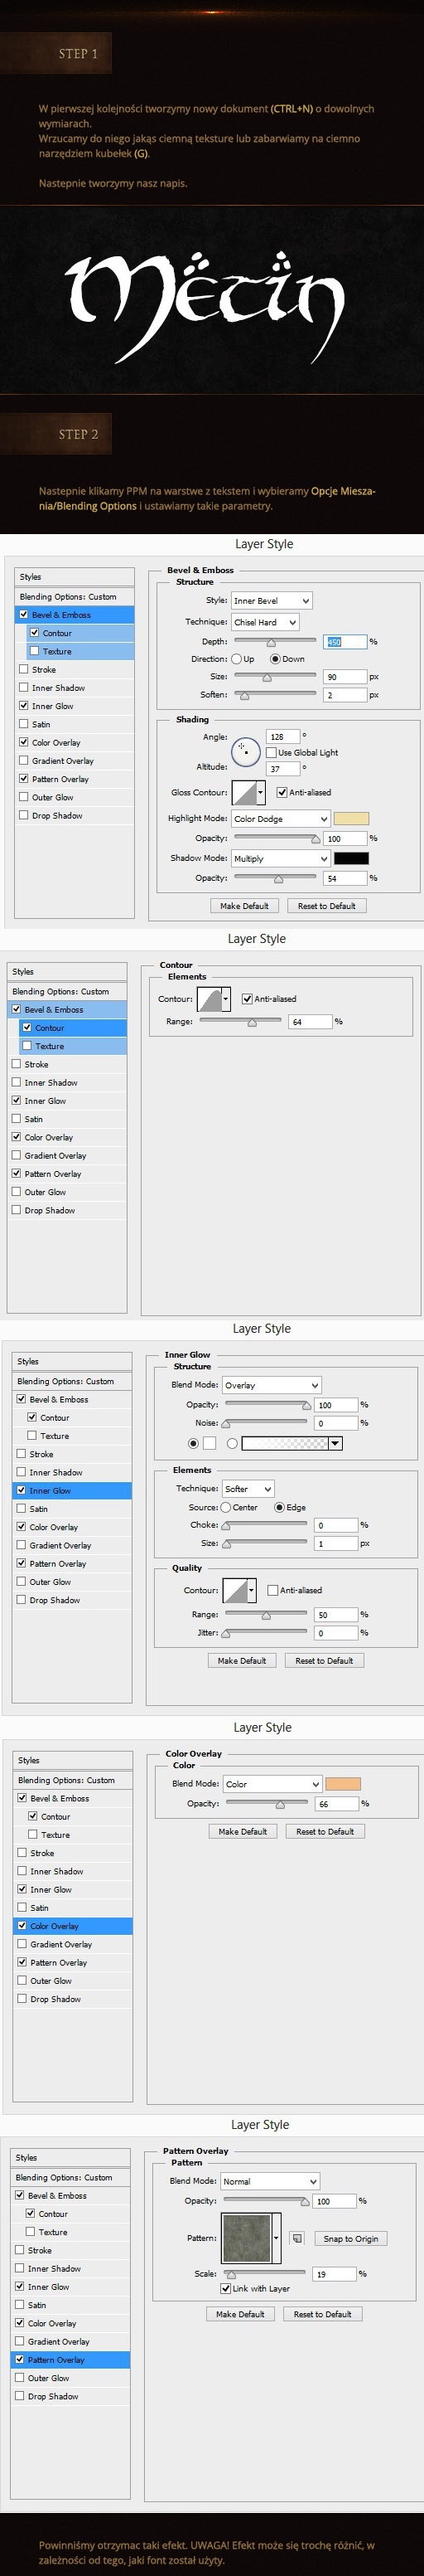Open the Inner Glow Quality contour thumbnail
424x2576 pixels.
(x=239, y=1590)
